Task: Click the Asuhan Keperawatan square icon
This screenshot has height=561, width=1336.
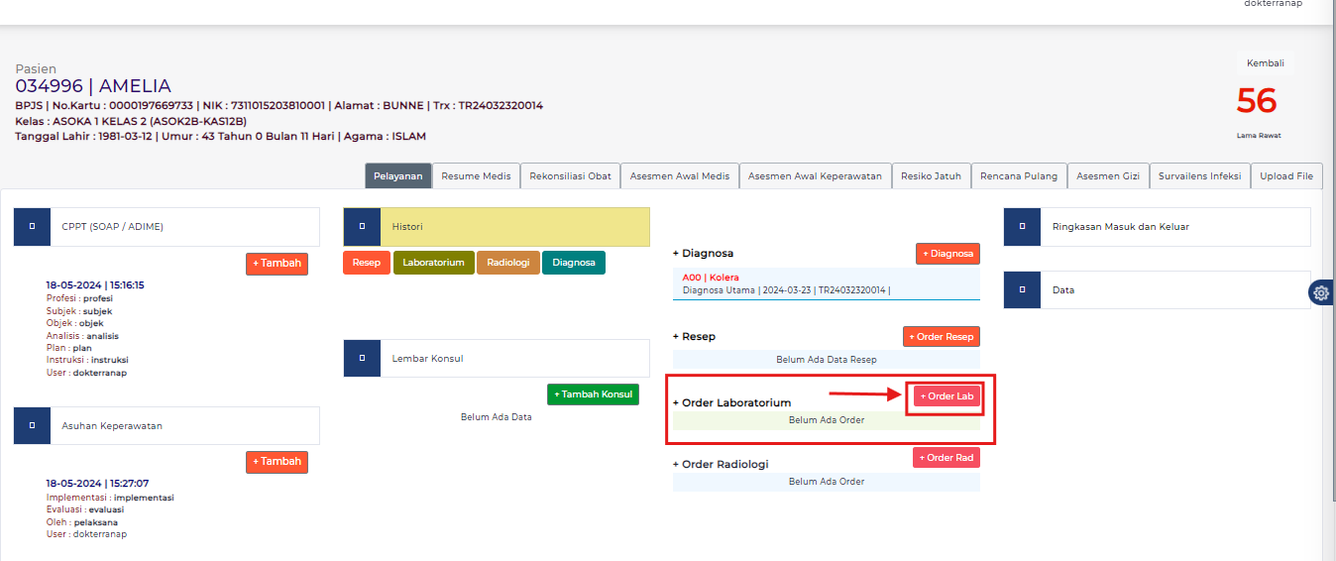Action: [x=32, y=425]
